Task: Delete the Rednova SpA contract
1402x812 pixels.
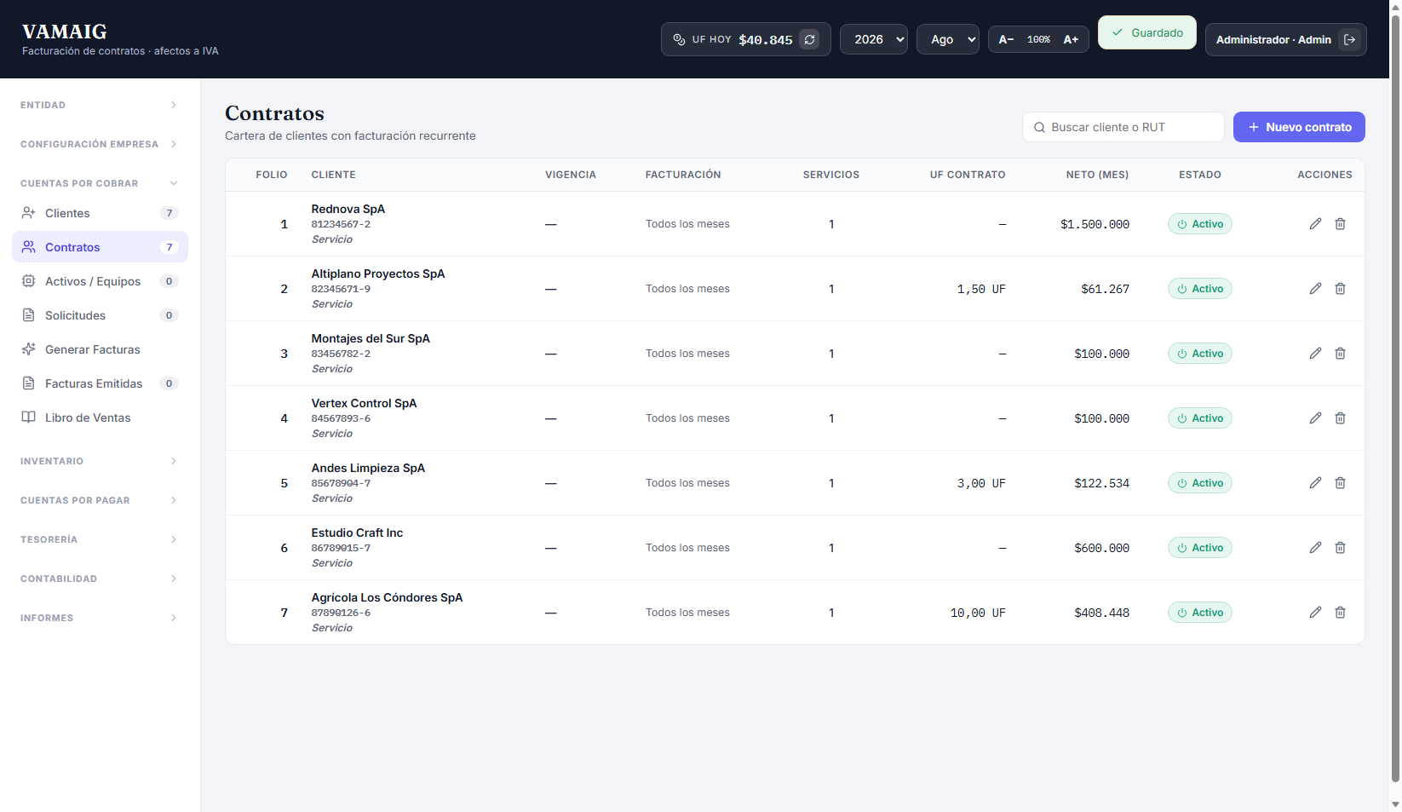Action: [x=1340, y=224]
